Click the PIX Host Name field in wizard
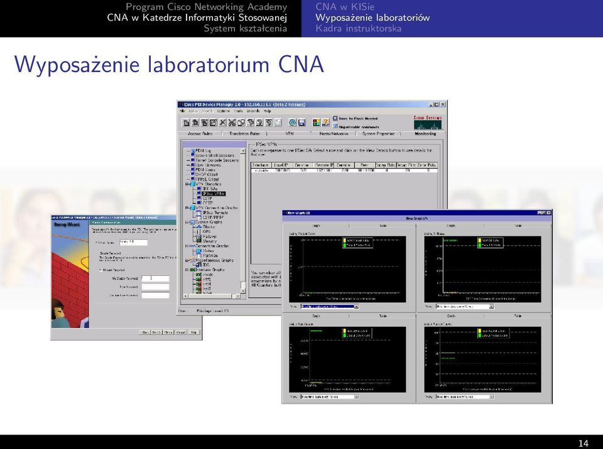 [133, 242]
